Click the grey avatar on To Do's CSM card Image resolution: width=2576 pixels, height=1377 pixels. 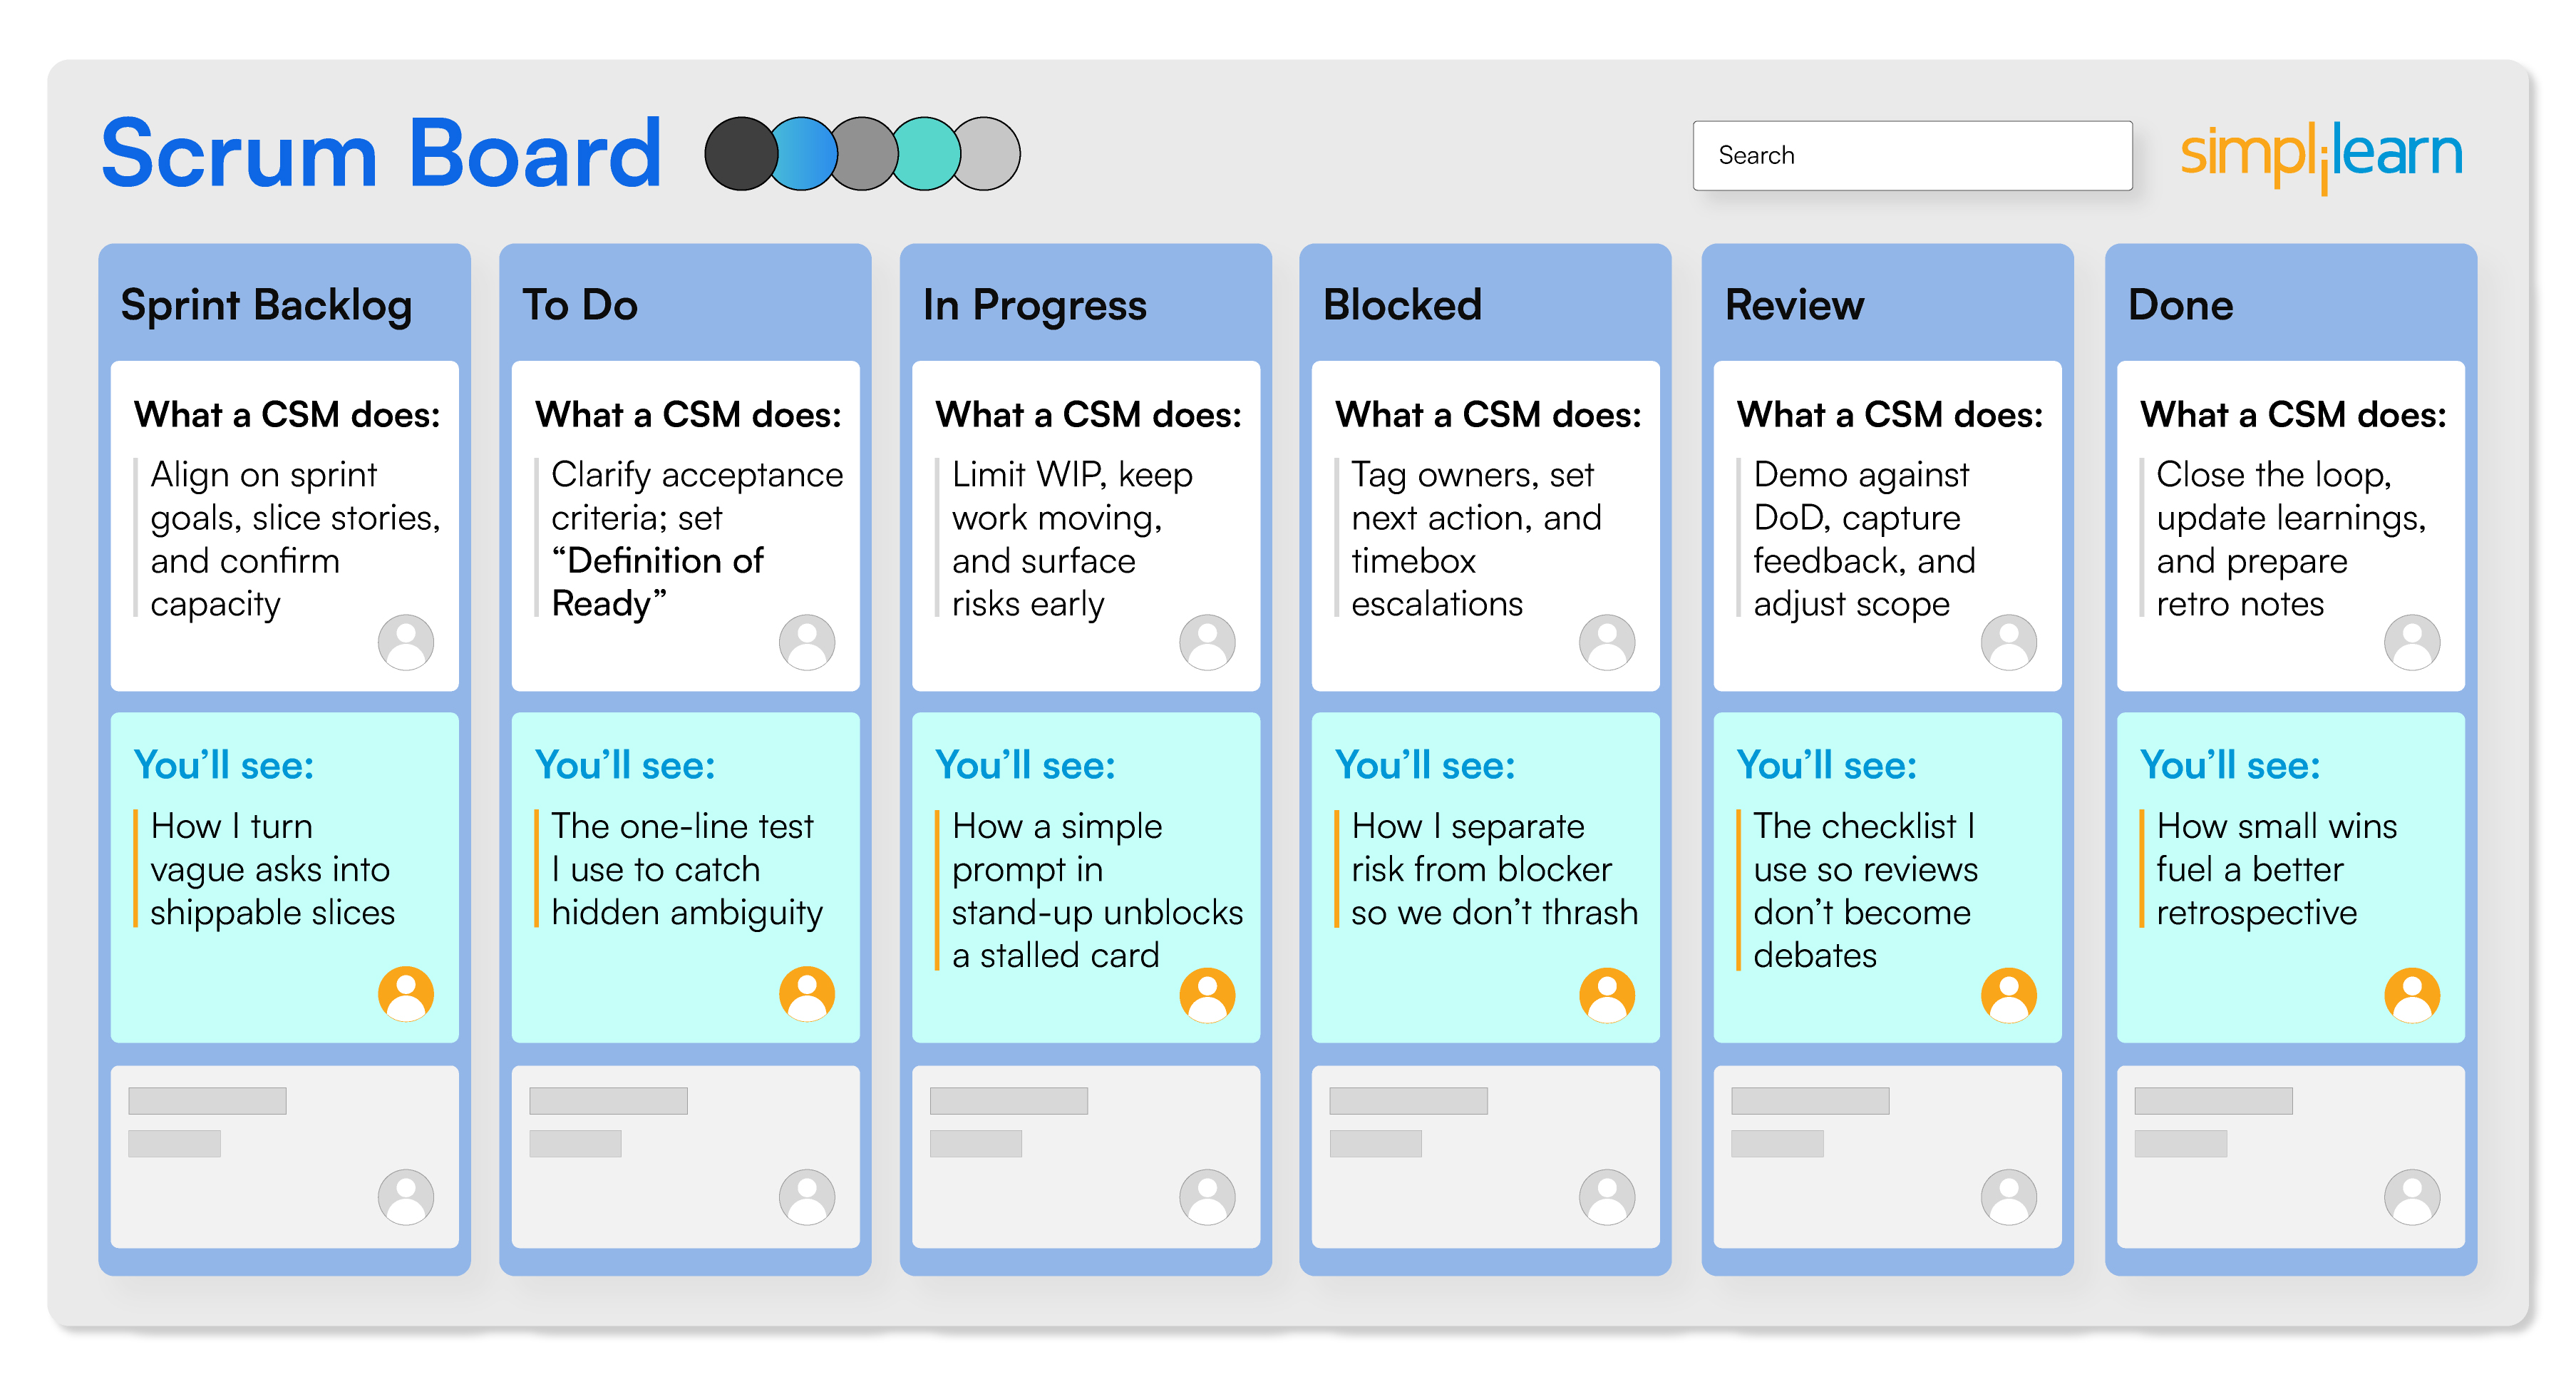coord(806,642)
